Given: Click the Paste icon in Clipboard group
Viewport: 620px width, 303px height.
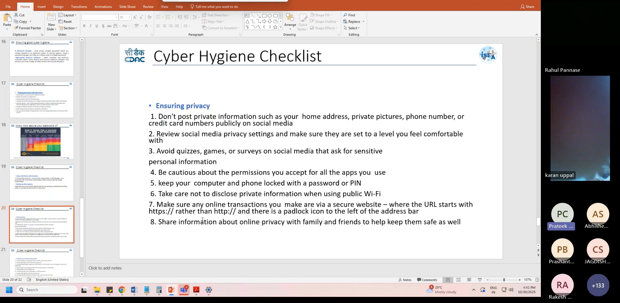Looking at the screenshot, I should [x=7, y=19].
